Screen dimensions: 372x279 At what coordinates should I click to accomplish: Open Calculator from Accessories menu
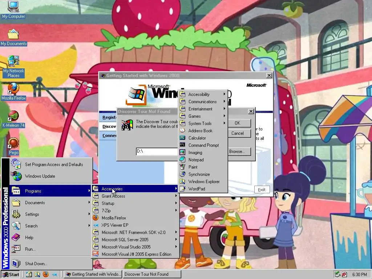203,138
